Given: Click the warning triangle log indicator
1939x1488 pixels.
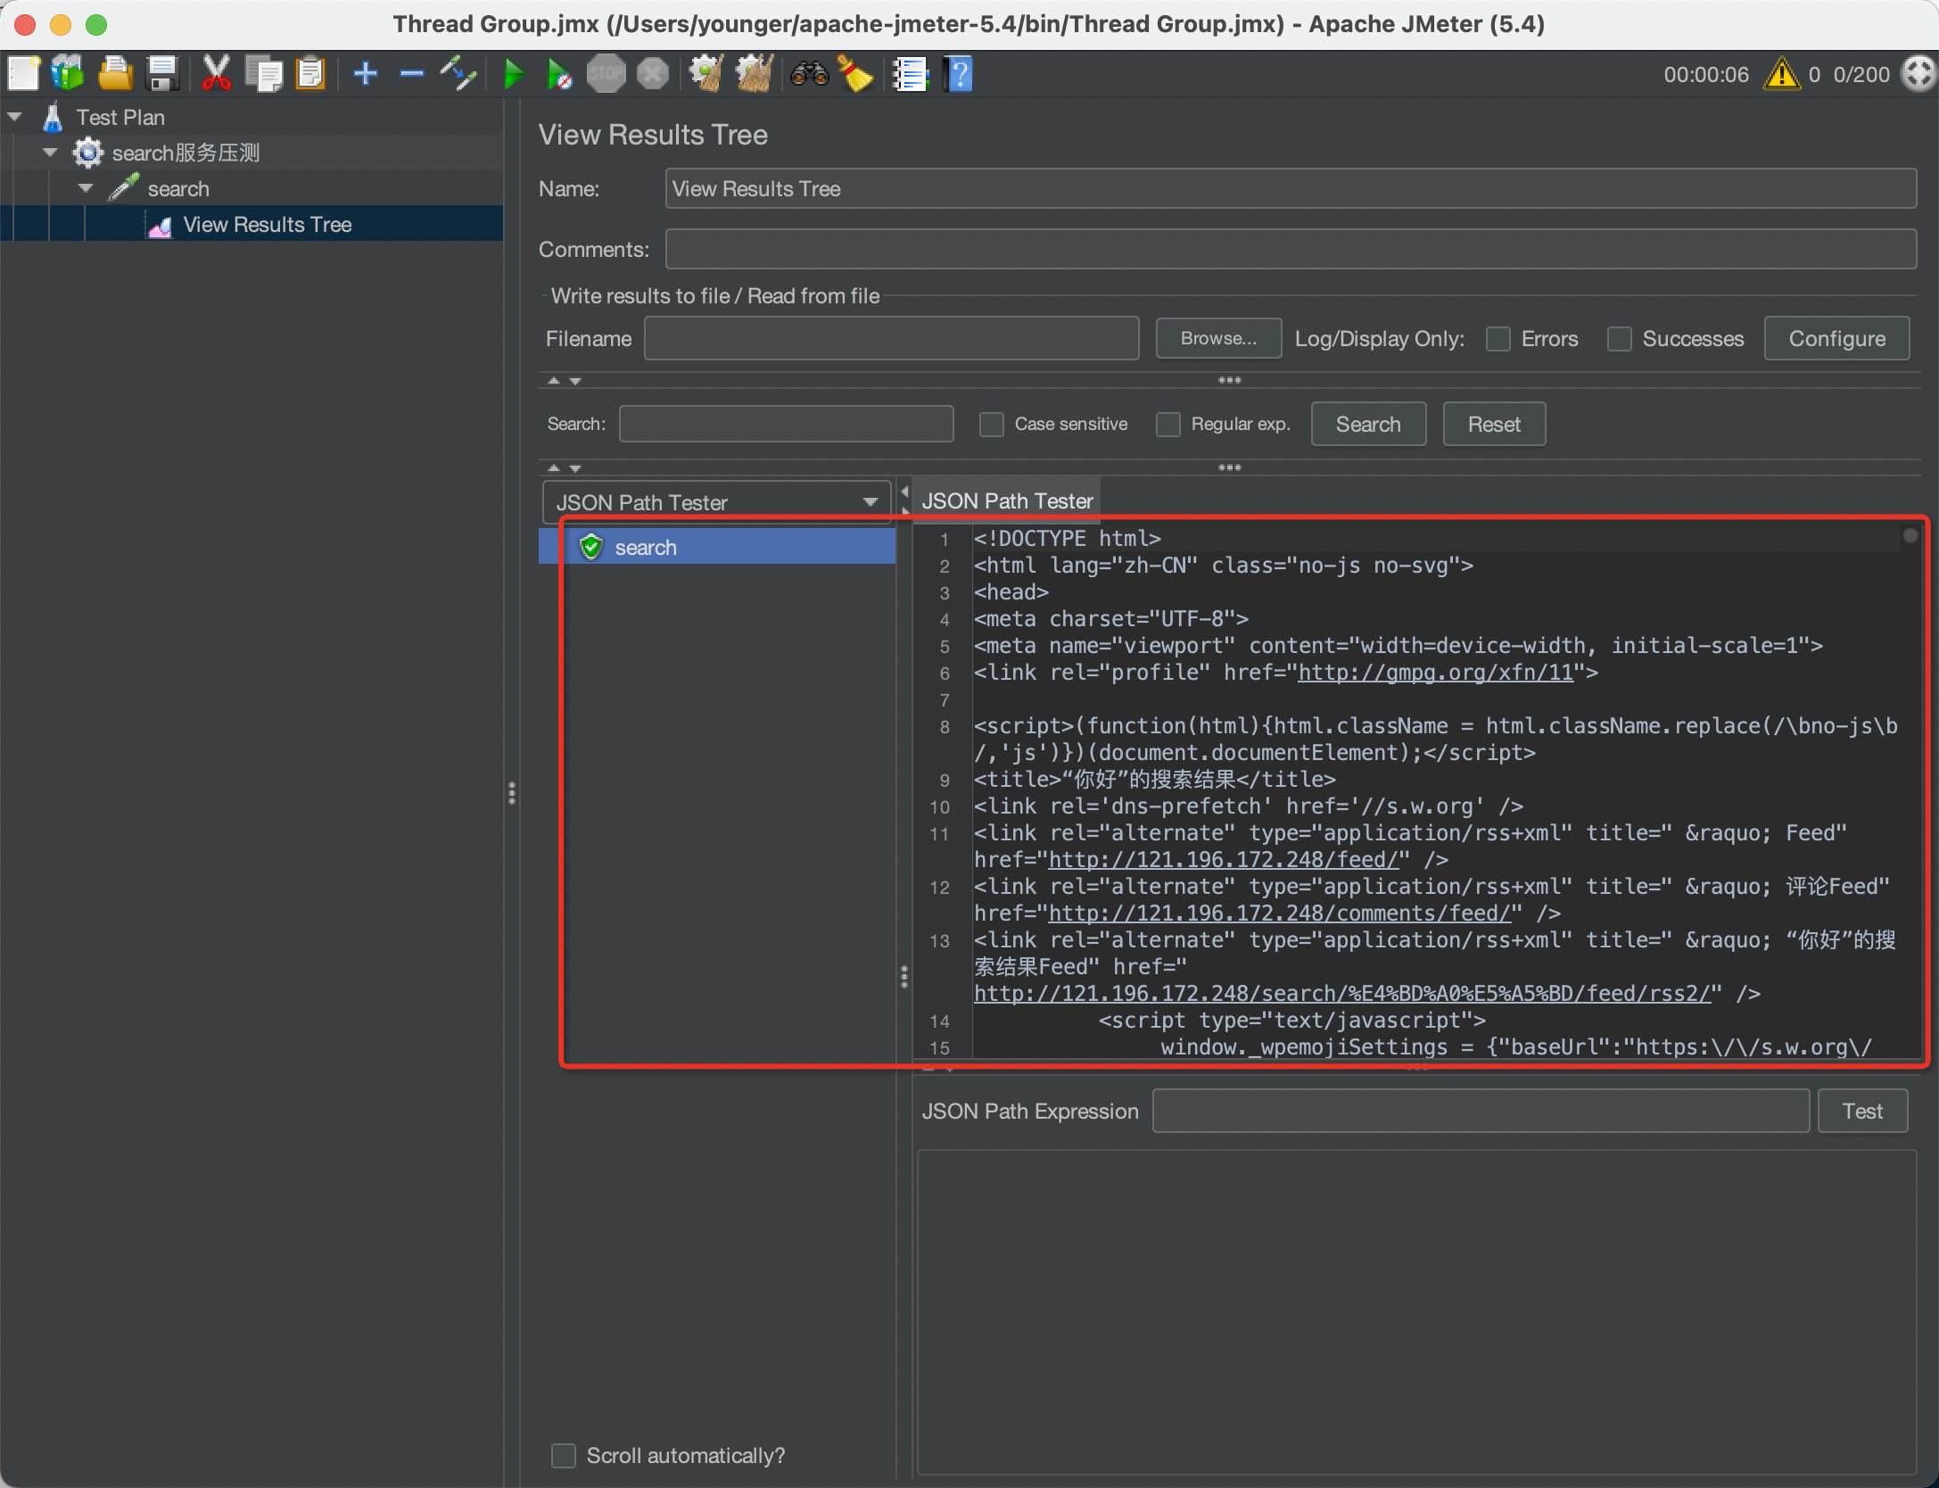Looking at the screenshot, I should pyautogui.click(x=1782, y=74).
